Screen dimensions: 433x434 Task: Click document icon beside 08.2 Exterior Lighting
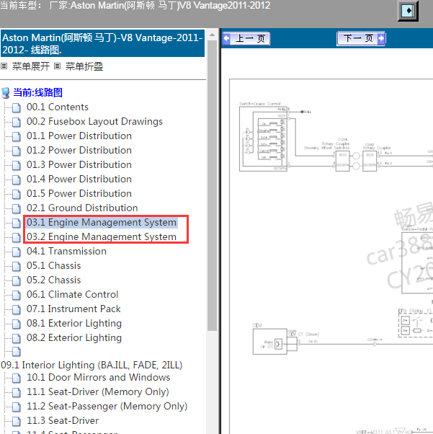tap(17, 338)
